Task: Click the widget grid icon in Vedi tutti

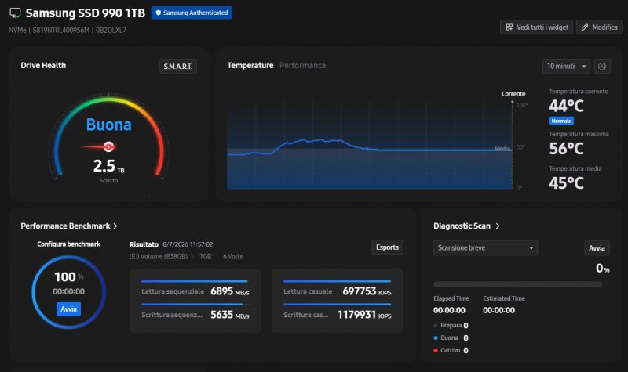Action: tap(509, 27)
